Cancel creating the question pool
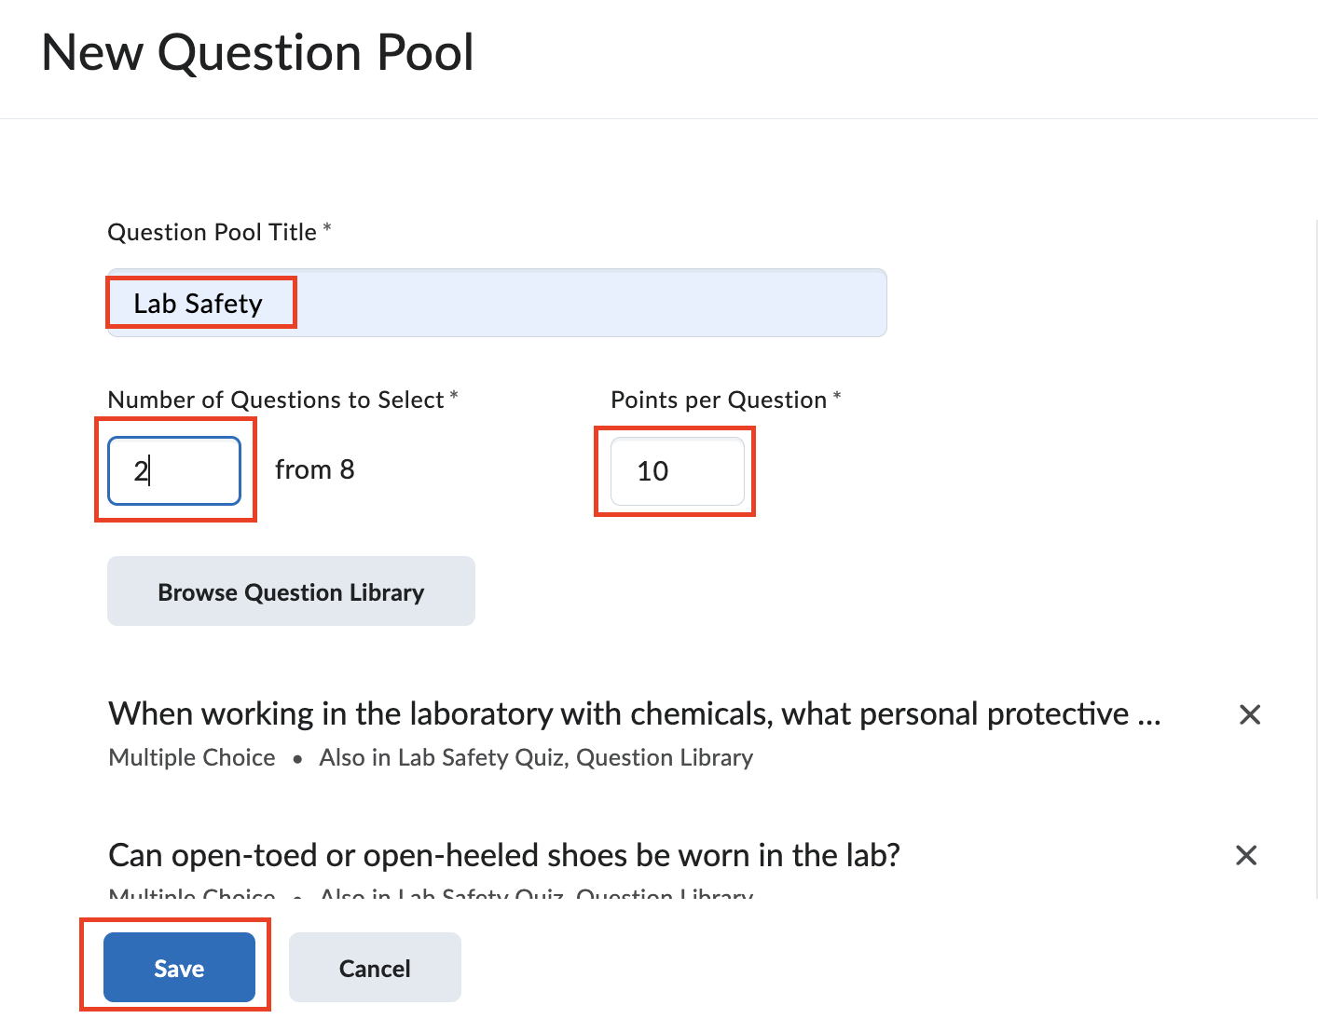The height and width of the screenshot is (1032, 1318). pos(375,968)
